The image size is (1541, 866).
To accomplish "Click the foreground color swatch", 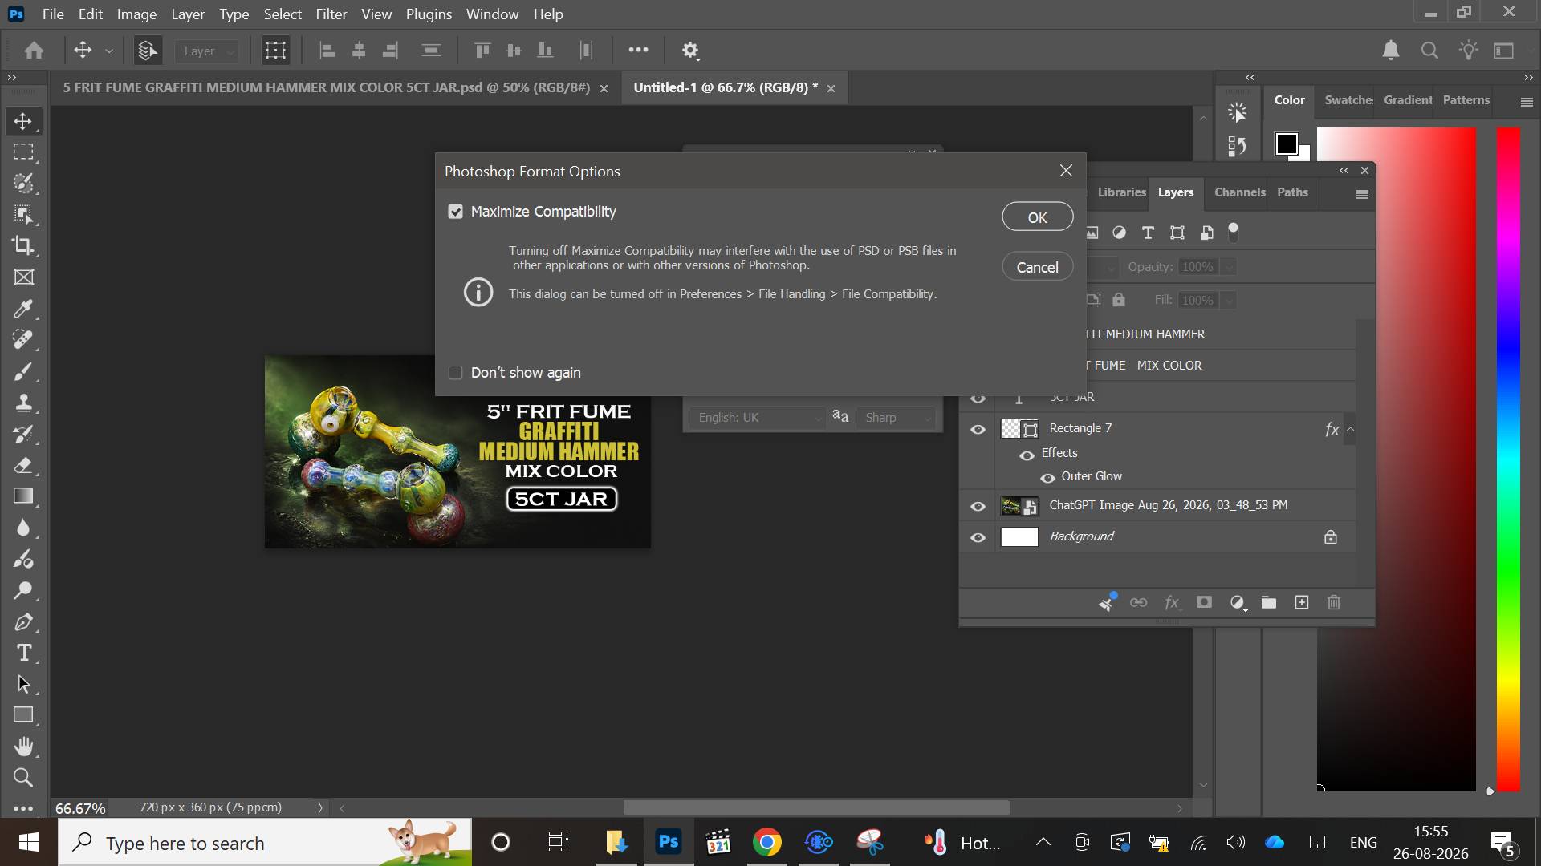I will tap(1287, 144).
